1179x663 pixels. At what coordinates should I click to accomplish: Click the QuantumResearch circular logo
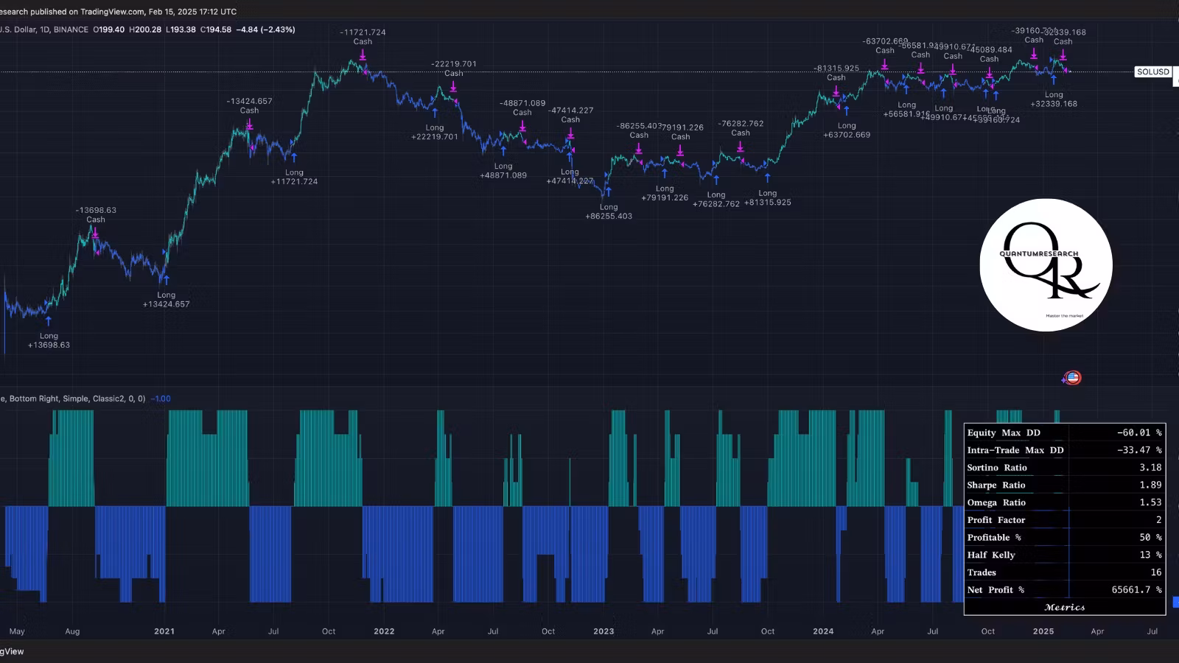click(1046, 265)
